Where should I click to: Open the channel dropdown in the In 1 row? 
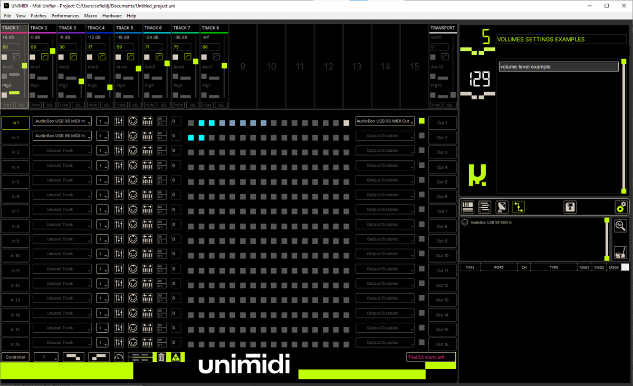pyautogui.click(x=102, y=121)
